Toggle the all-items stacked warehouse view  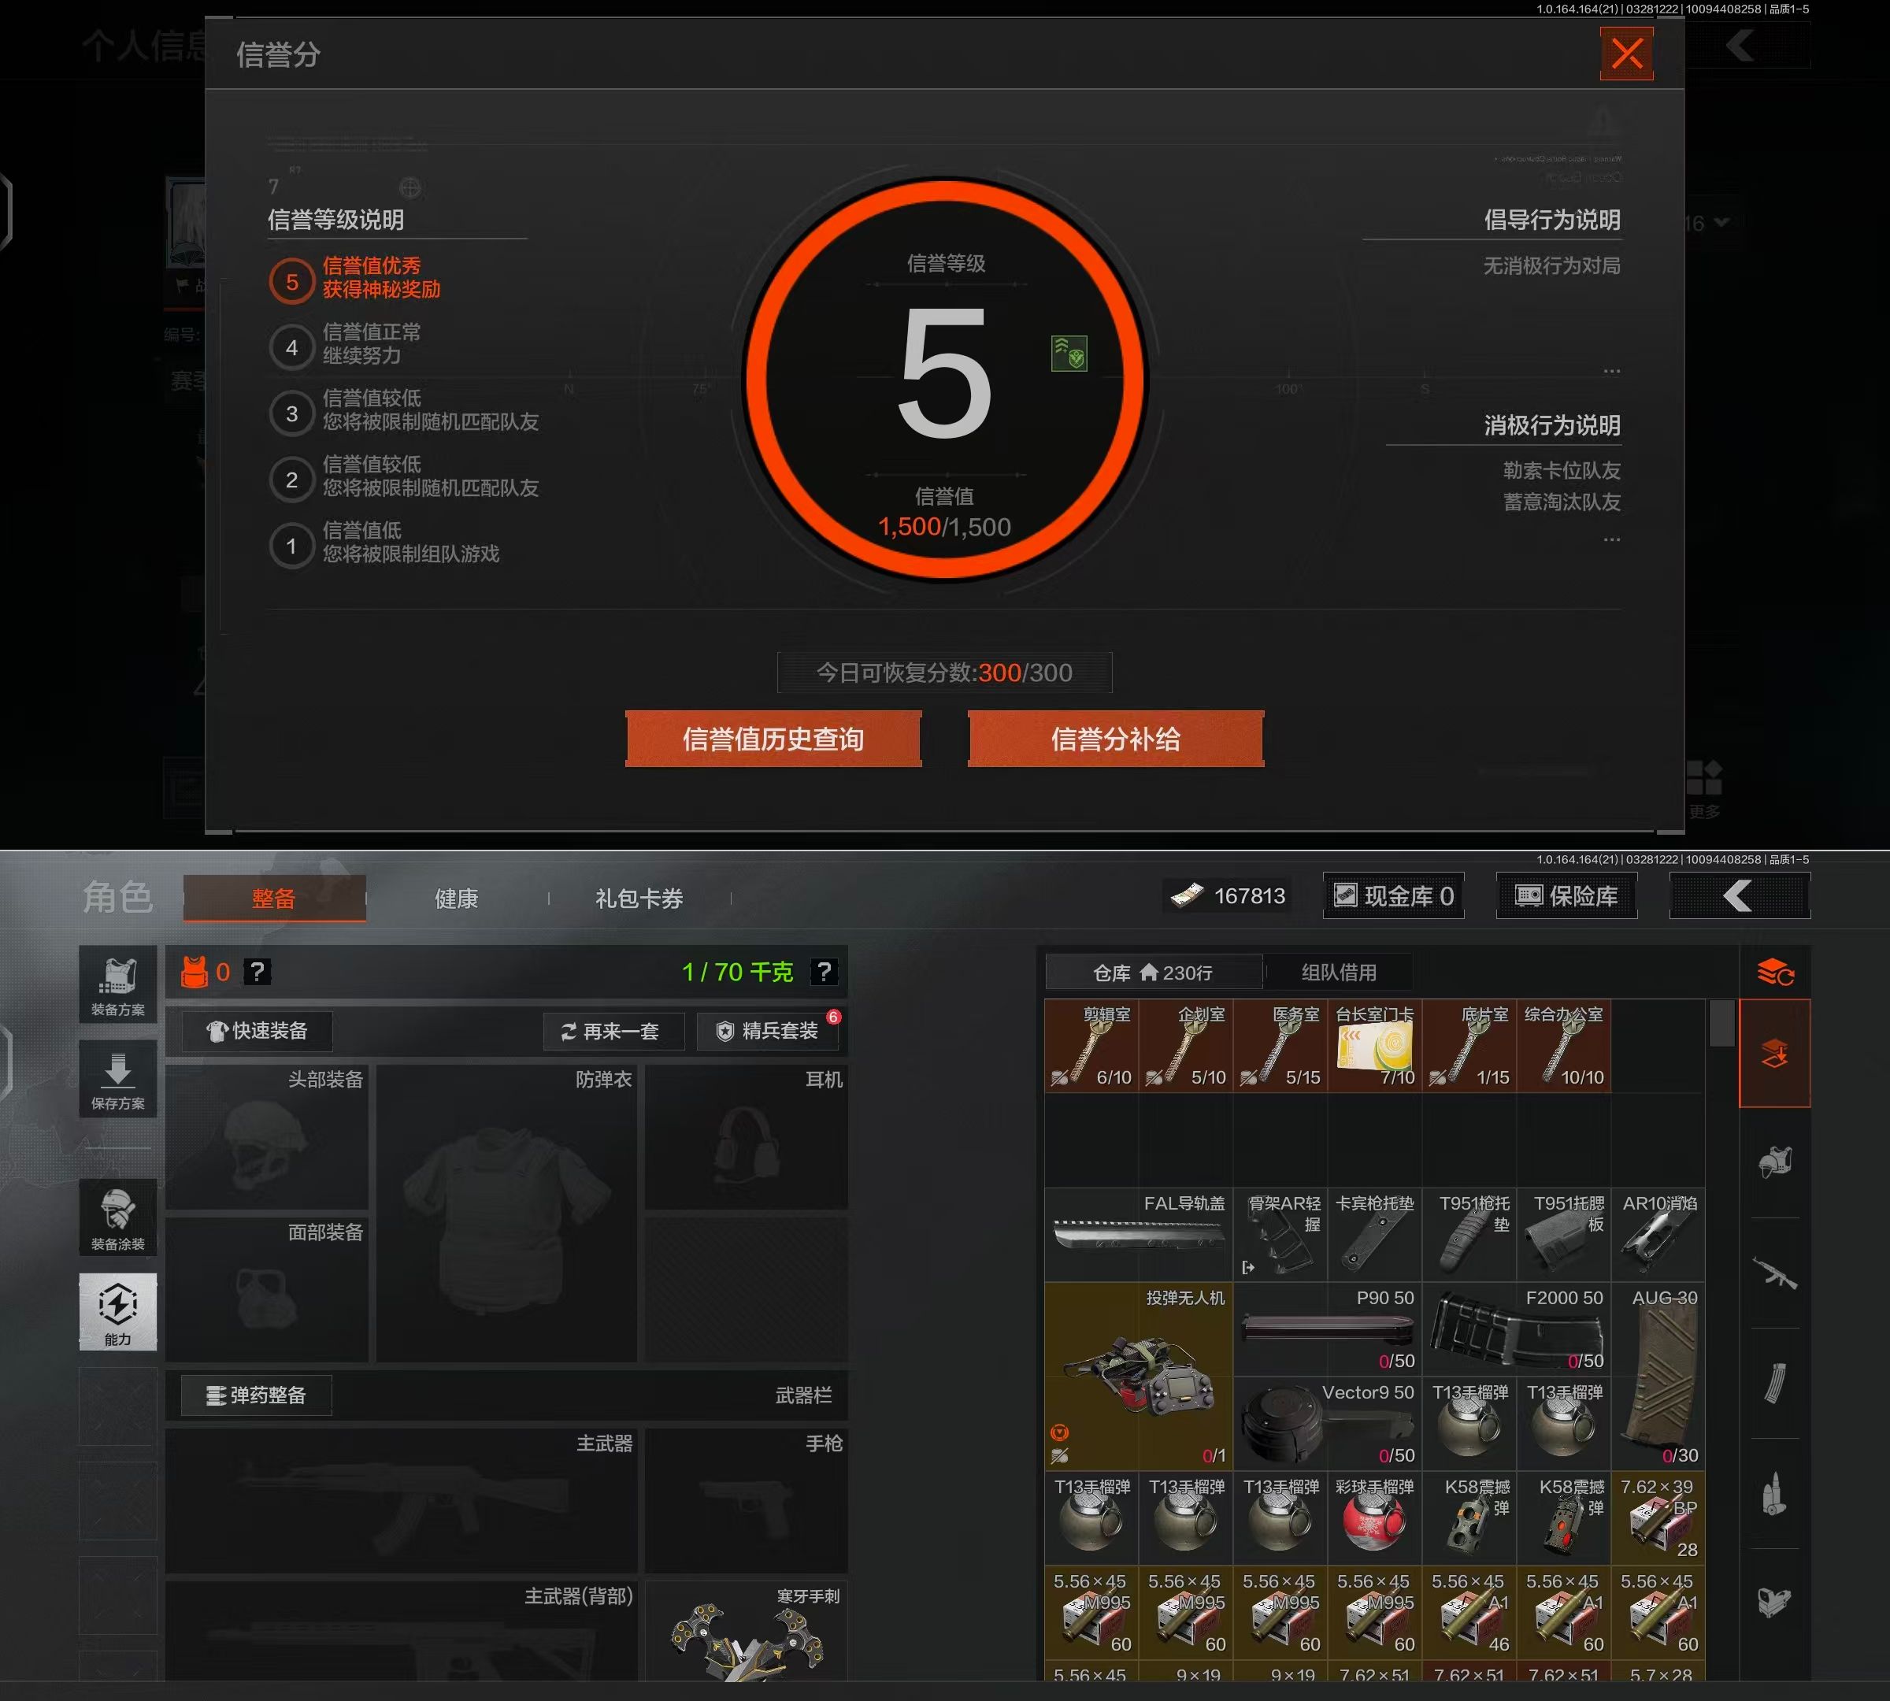1774,1054
